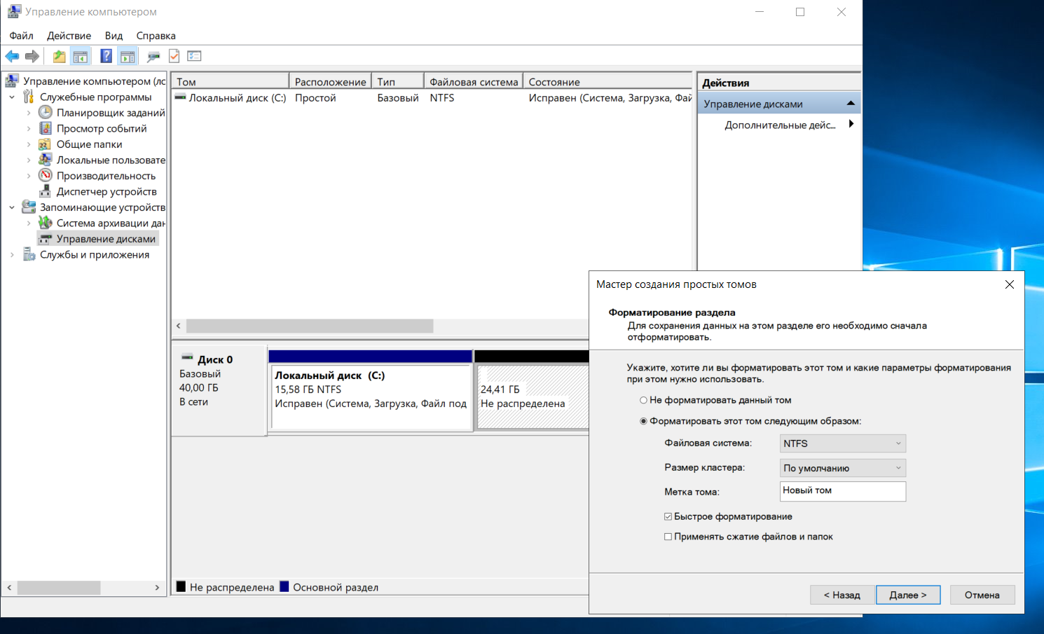1044x634 pixels.
Task: Open Дополнительные действия submenu
Action: click(x=780, y=125)
